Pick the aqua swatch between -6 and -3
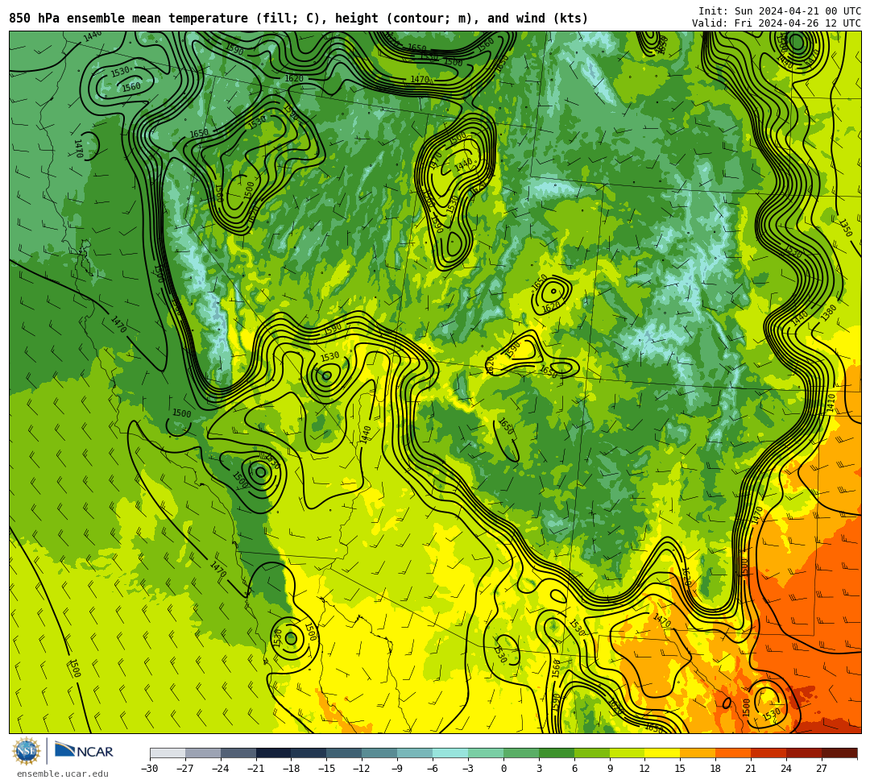The width and height of the screenshot is (870, 784). pos(450,753)
